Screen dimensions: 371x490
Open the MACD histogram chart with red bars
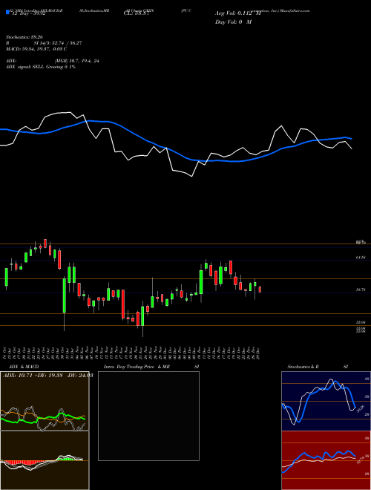[x=45, y=460]
